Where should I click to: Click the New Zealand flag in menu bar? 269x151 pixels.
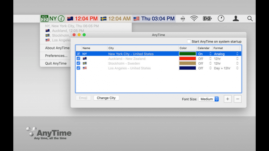(x=70, y=18)
